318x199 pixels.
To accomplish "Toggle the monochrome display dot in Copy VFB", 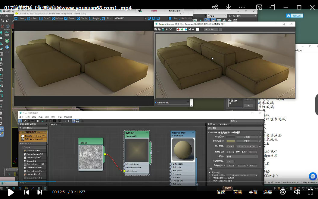I will (x=193, y=29).
